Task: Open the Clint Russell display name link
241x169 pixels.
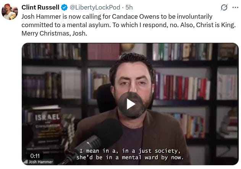Action: tap(40, 7)
